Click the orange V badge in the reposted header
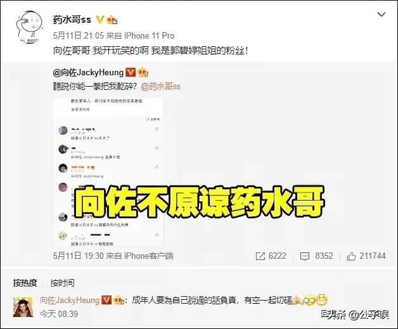 131,73
